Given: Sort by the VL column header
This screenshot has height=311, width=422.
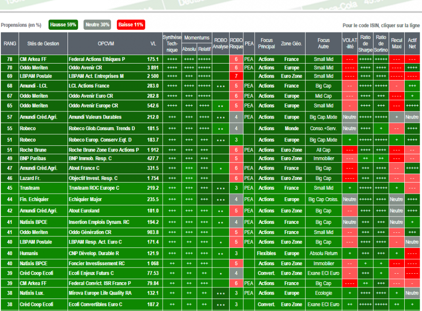Looking at the screenshot, I should pyautogui.click(x=153, y=44).
